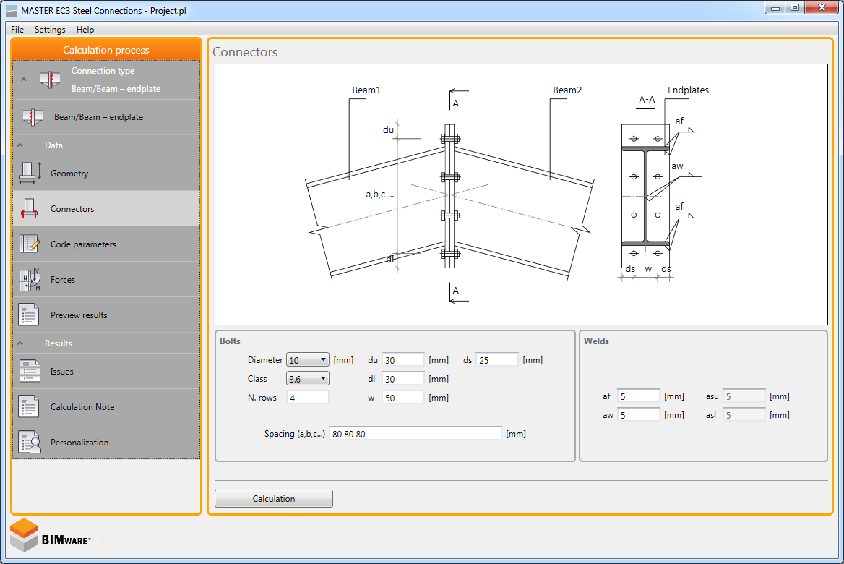Open the File menu
The image size is (844, 564).
(17, 30)
